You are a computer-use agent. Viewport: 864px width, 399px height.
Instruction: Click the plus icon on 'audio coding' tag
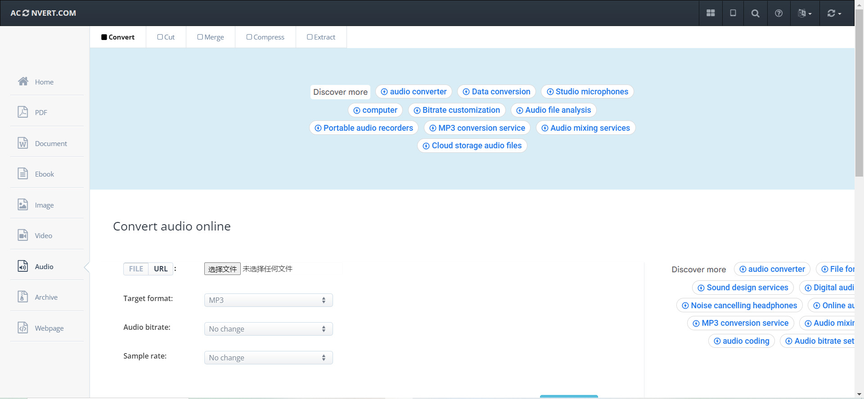(717, 341)
